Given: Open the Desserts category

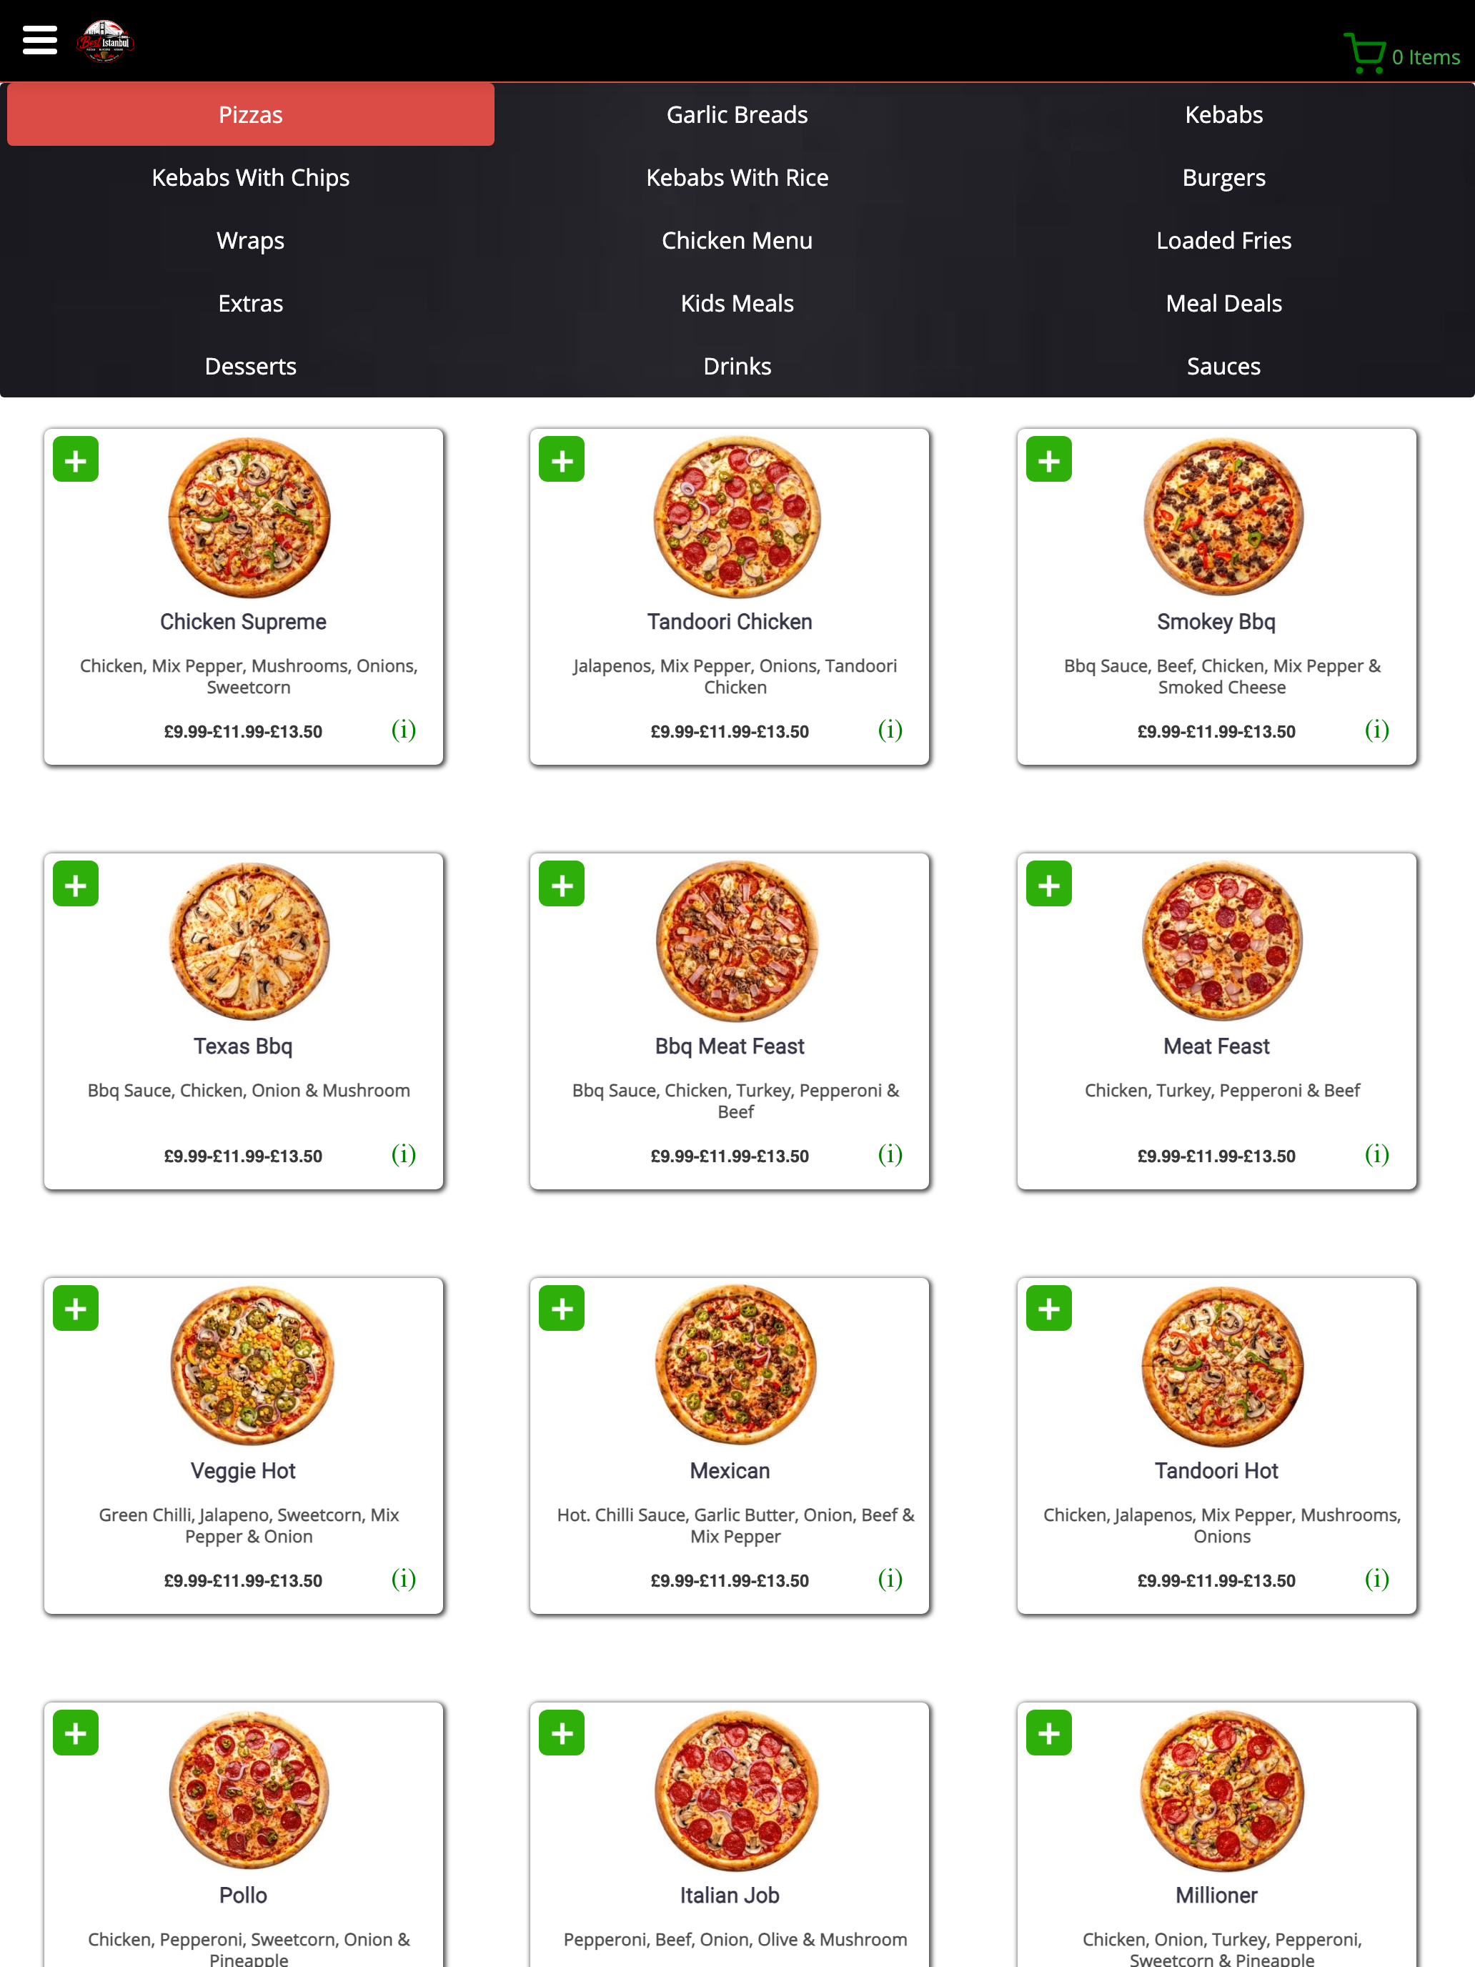Looking at the screenshot, I should coord(251,367).
